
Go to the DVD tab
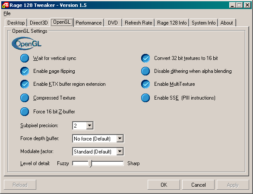(113, 23)
